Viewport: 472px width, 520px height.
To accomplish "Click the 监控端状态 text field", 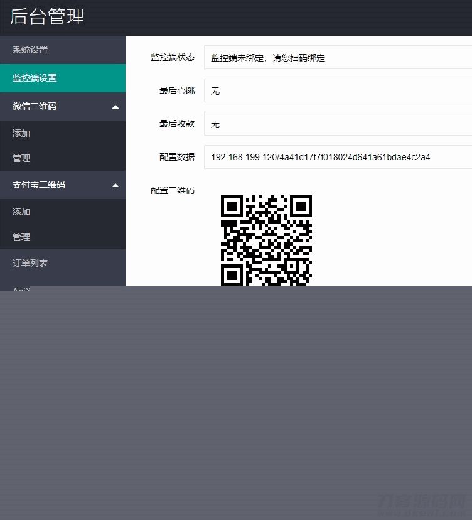I will pyautogui.click(x=338, y=58).
